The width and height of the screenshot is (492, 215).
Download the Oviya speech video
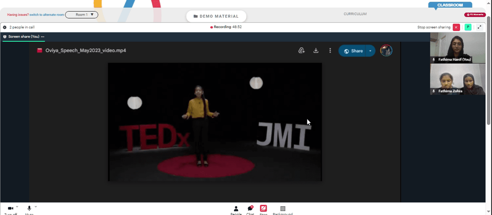[x=316, y=51]
